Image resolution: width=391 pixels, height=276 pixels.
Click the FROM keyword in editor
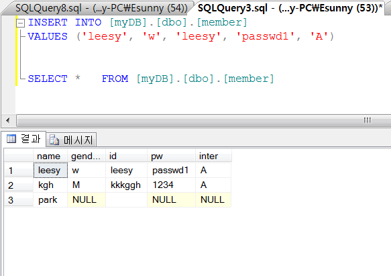[115, 79]
